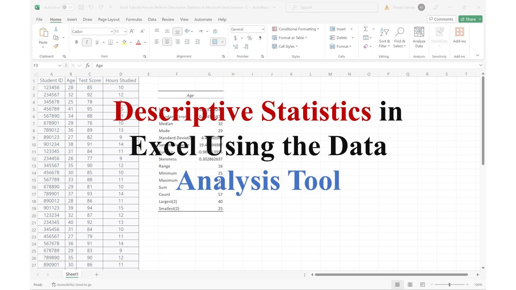Click the AutoSum sigma icon
This screenshot has height=290, width=516.
click(x=366, y=29)
